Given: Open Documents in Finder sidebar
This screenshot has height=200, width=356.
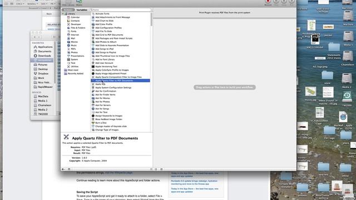Looking at the screenshot, I should coord(44,51).
